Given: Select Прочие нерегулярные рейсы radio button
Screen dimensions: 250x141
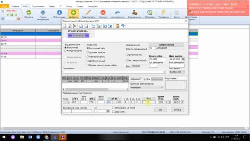Looking at the screenshot, I should click(87, 65).
